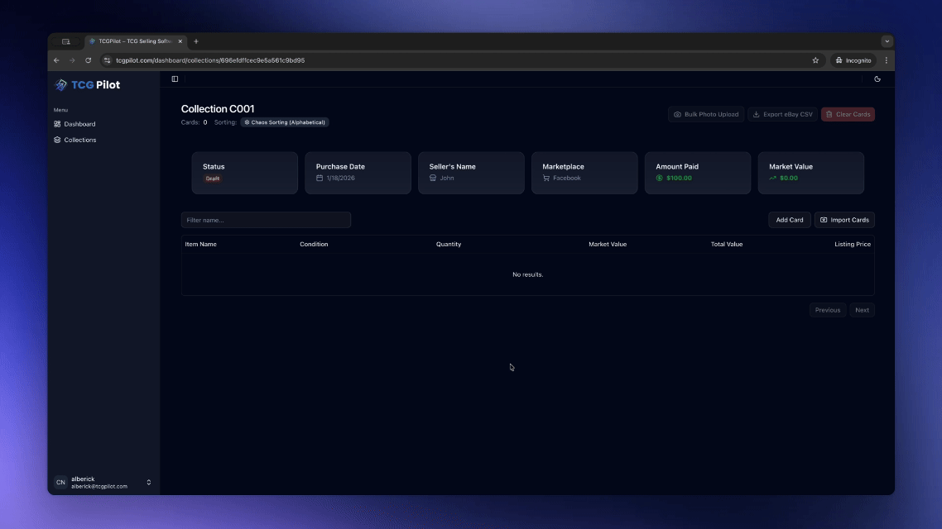The width and height of the screenshot is (942, 529).
Task: Select the Dashboard grid icon in sidebar
Action: pyautogui.click(x=59, y=123)
